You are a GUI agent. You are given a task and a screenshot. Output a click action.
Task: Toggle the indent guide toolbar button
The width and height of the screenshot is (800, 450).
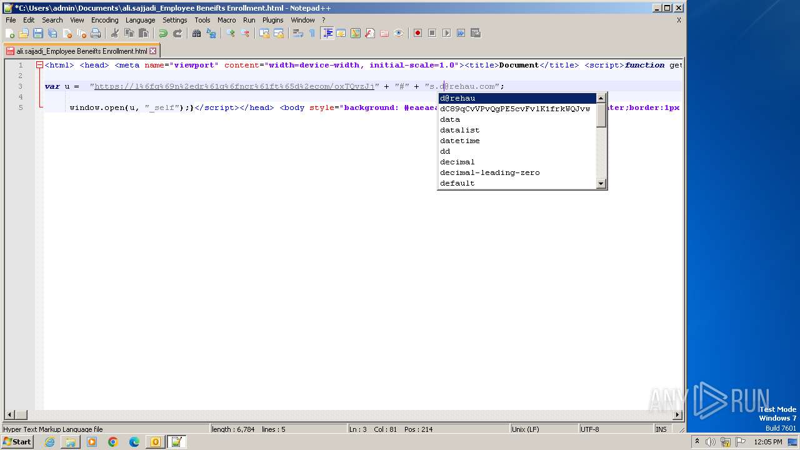327,33
